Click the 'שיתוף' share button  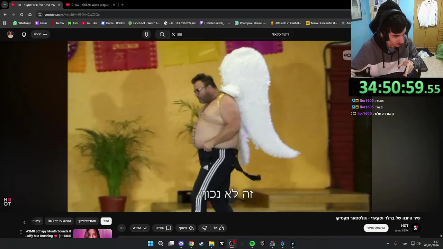click(x=186, y=228)
